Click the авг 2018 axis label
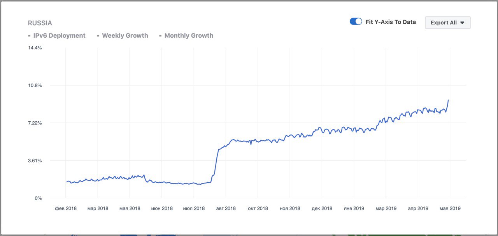Viewport: 498px width, 236px height. (226, 208)
